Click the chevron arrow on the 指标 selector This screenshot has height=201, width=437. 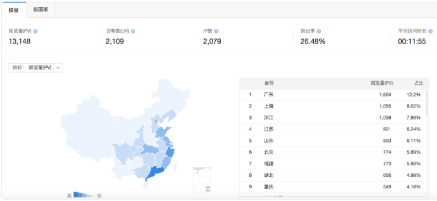(58, 68)
